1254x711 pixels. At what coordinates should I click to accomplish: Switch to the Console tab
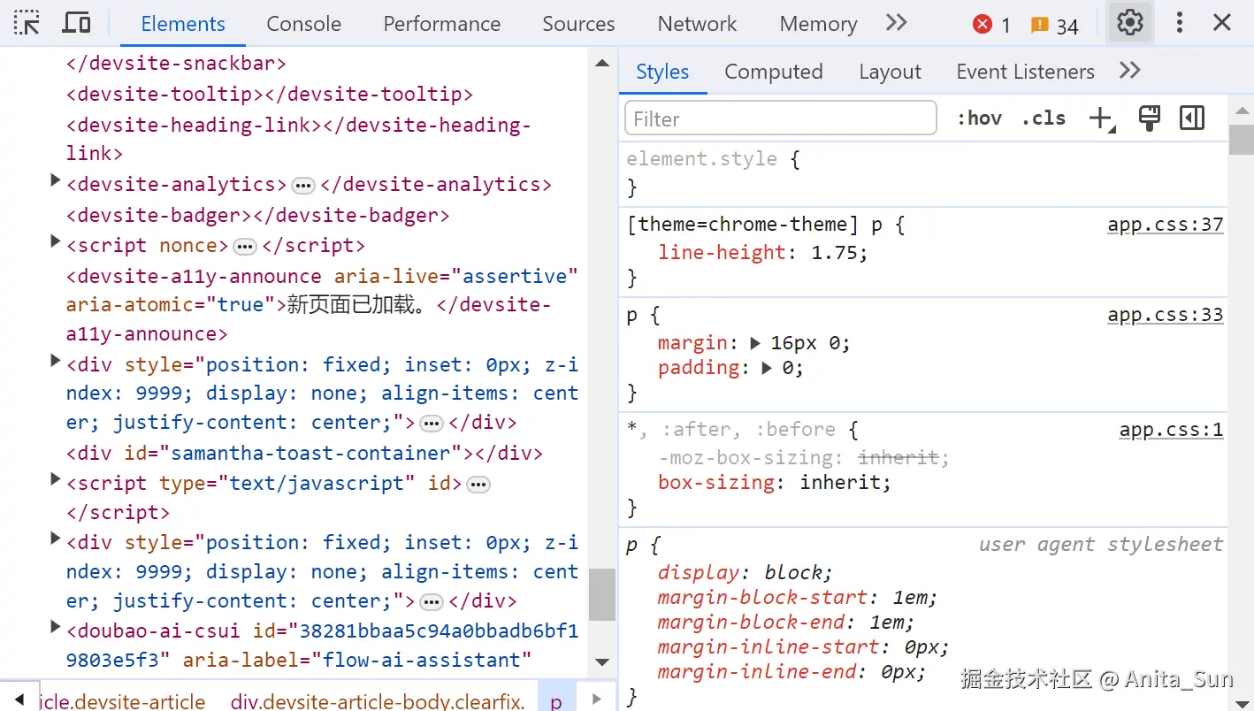(x=304, y=24)
